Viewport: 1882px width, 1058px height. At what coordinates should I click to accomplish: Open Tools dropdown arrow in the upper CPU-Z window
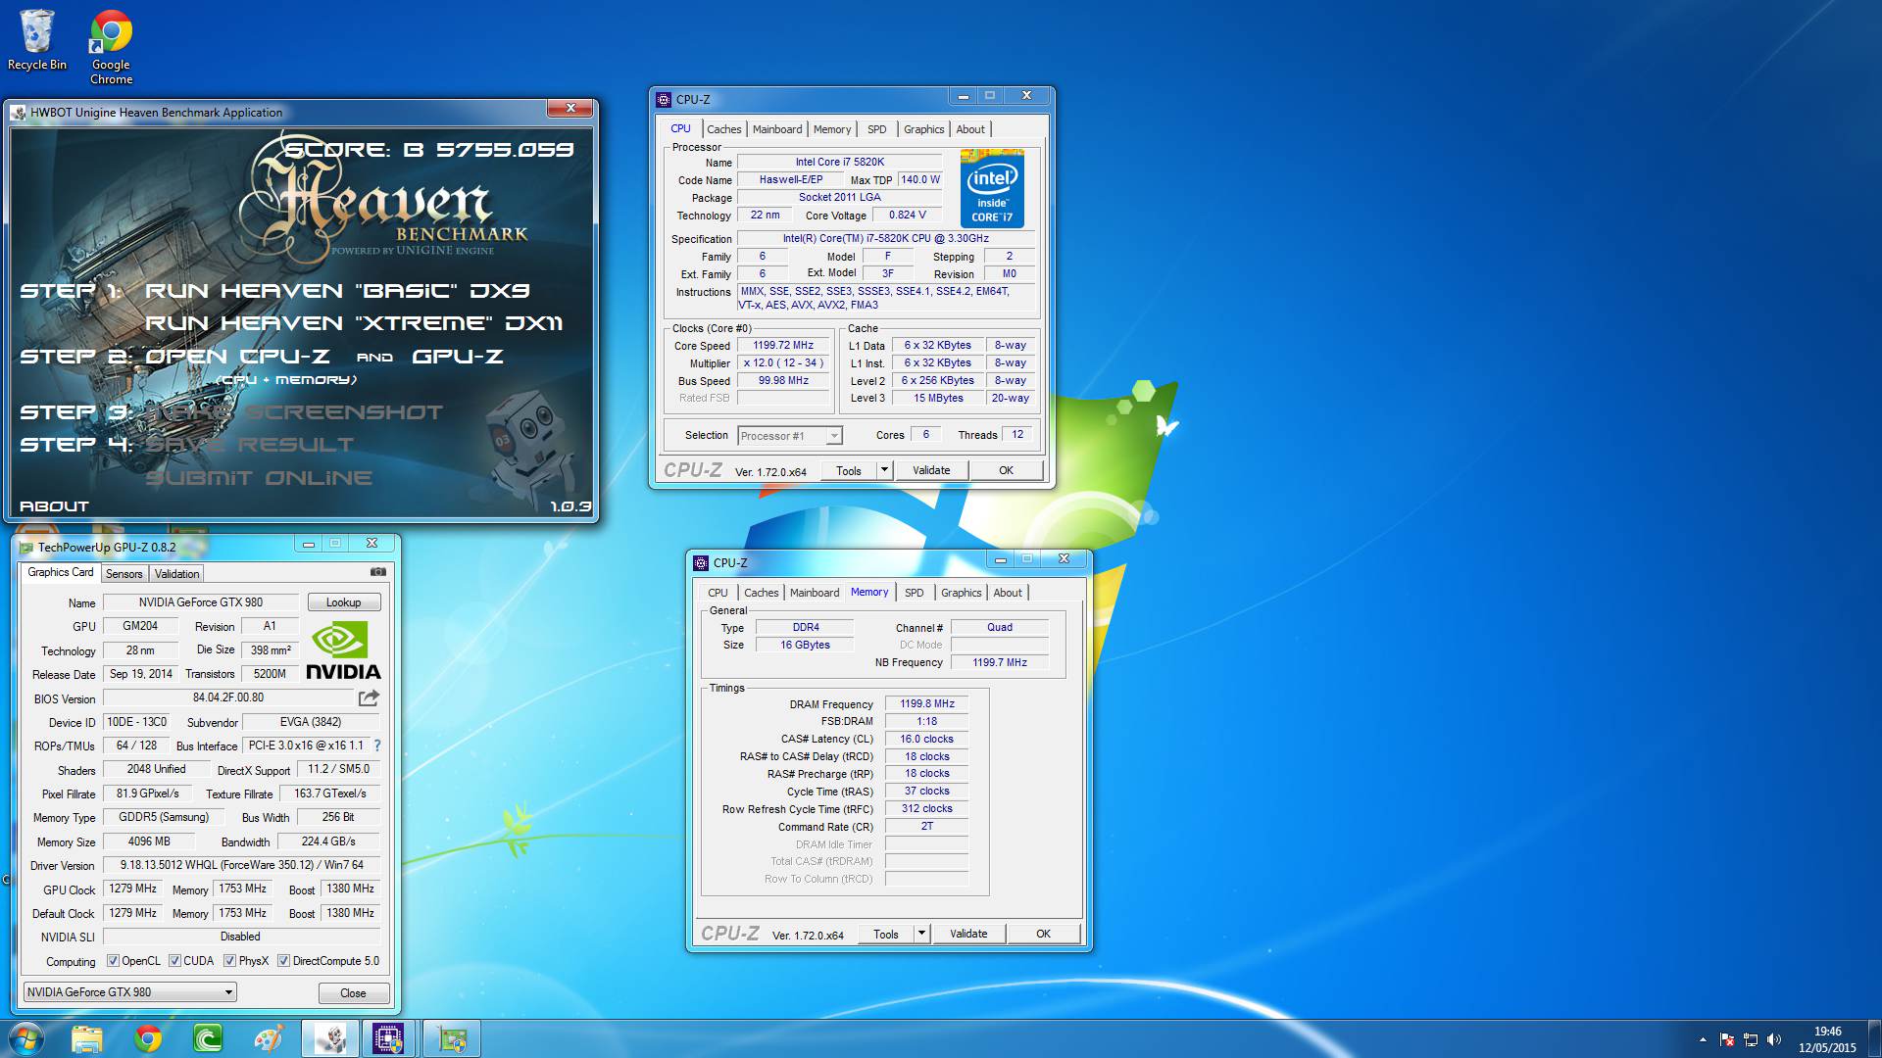tap(884, 470)
